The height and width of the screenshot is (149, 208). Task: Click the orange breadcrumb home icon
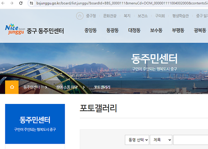(12, 87)
